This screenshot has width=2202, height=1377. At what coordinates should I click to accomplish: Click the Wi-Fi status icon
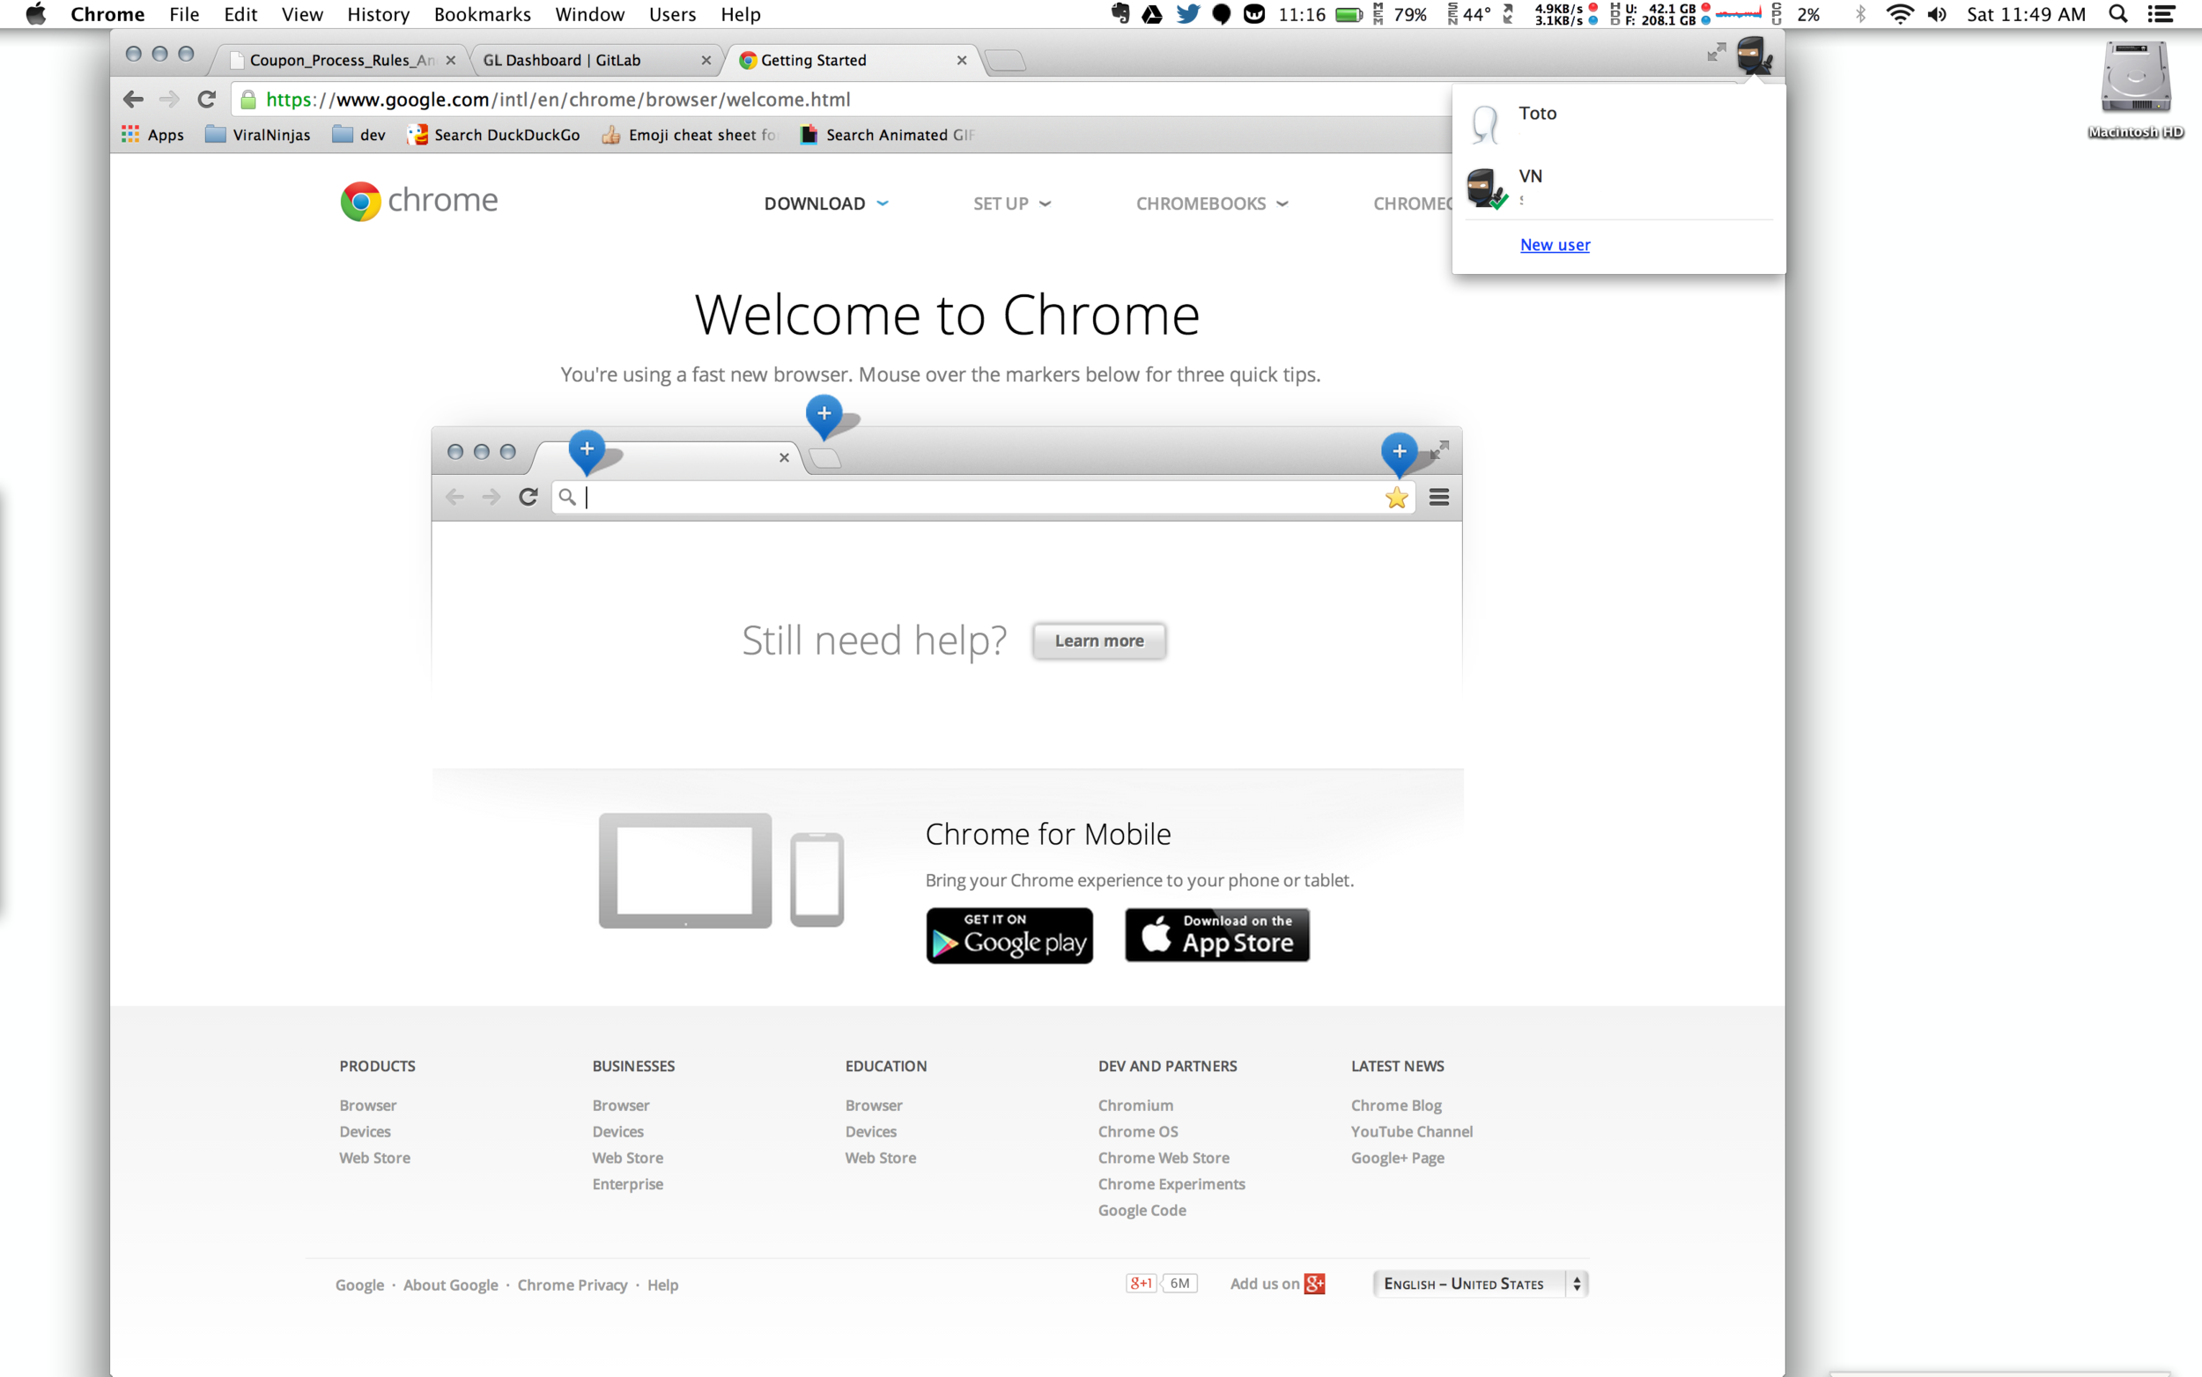pos(1899,14)
